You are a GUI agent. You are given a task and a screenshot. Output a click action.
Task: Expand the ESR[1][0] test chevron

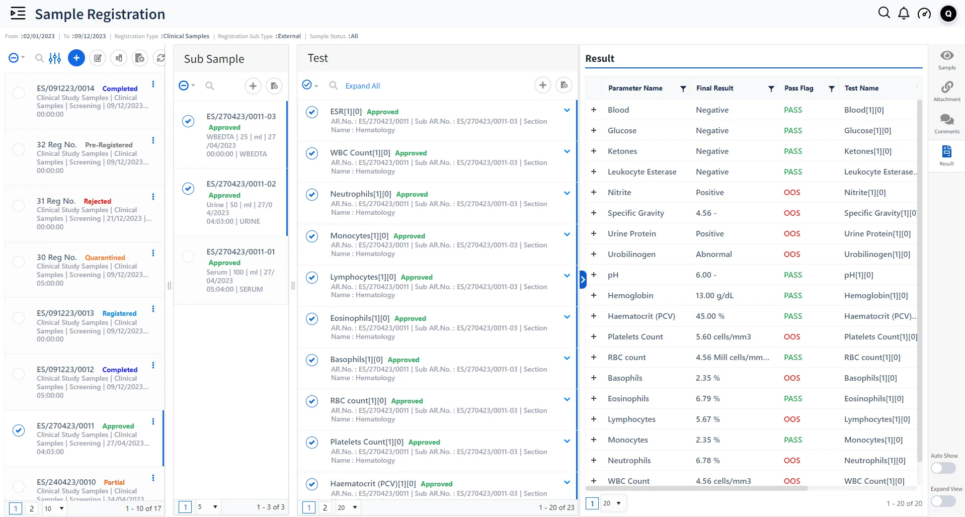pyautogui.click(x=567, y=110)
